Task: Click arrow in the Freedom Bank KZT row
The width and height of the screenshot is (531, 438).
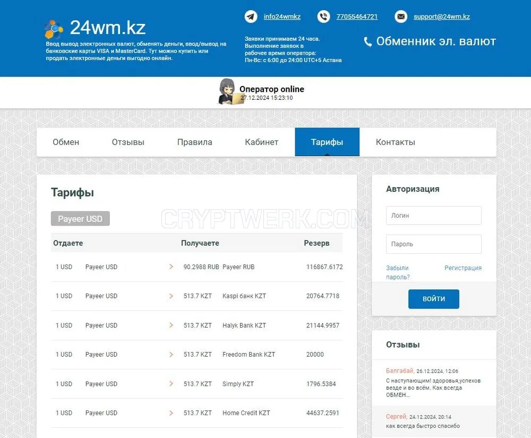Action: [171, 355]
